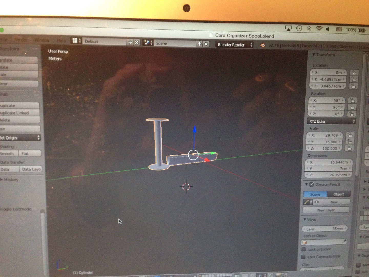Collapse the View panel

click(x=305, y=219)
